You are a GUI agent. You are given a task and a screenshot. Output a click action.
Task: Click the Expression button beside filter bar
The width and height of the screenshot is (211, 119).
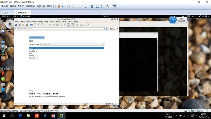(x=112, y=29)
